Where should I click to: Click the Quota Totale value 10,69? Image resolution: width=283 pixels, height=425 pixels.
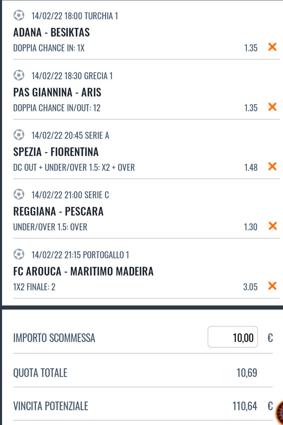(247, 373)
